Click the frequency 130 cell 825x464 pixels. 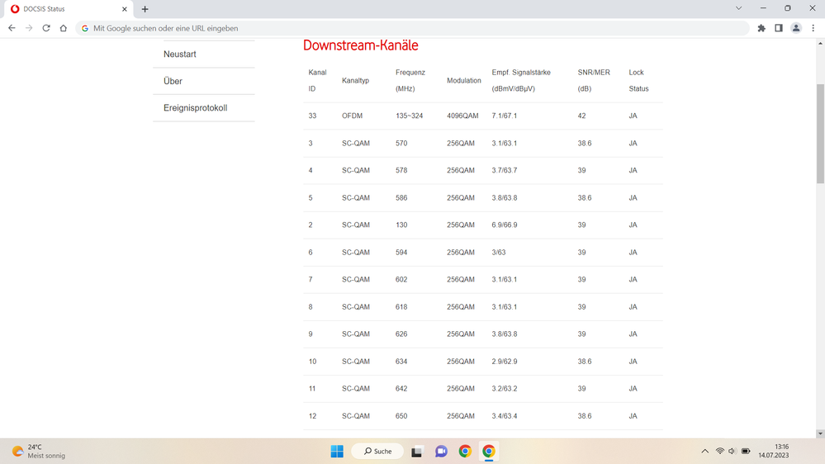401,225
